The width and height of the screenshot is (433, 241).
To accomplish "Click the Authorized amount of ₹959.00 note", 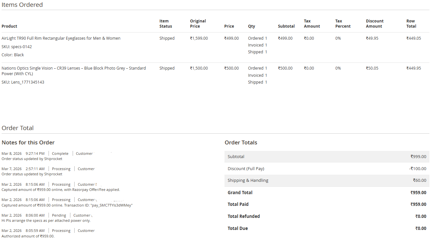I will 28,236.
